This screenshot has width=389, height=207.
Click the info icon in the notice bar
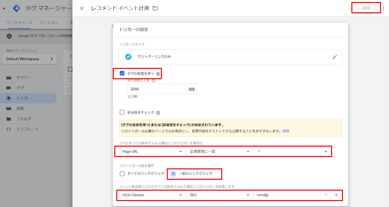[x=9, y=36]
